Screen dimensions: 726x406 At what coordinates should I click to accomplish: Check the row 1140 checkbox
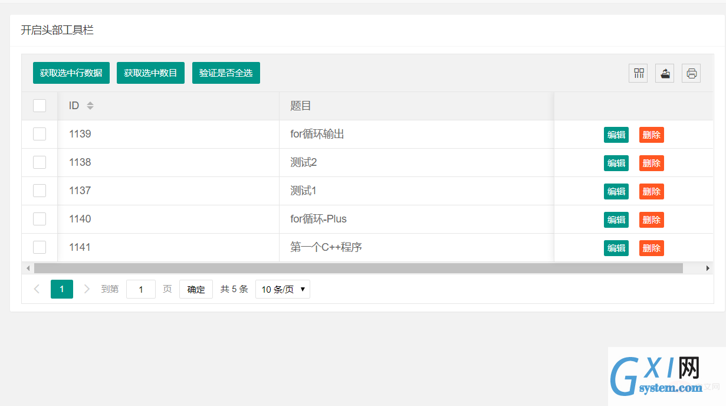(x=40, y=219)
